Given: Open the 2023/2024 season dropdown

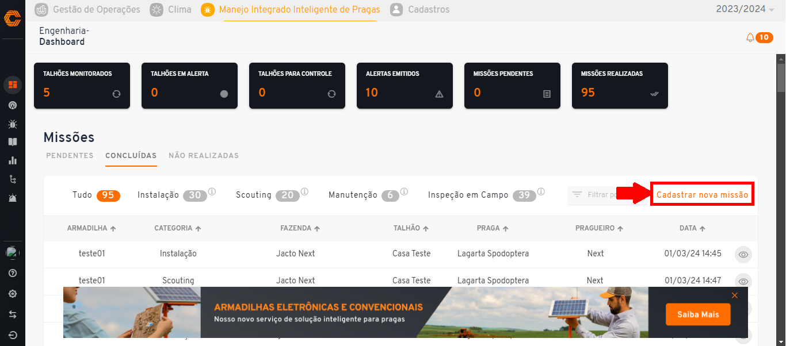Looking at the screenshot, I should pyautogui.click(x=745, y=9).
